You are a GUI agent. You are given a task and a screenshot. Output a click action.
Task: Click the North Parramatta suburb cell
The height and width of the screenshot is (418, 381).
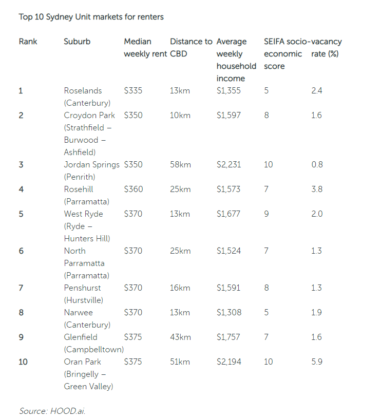87,263
